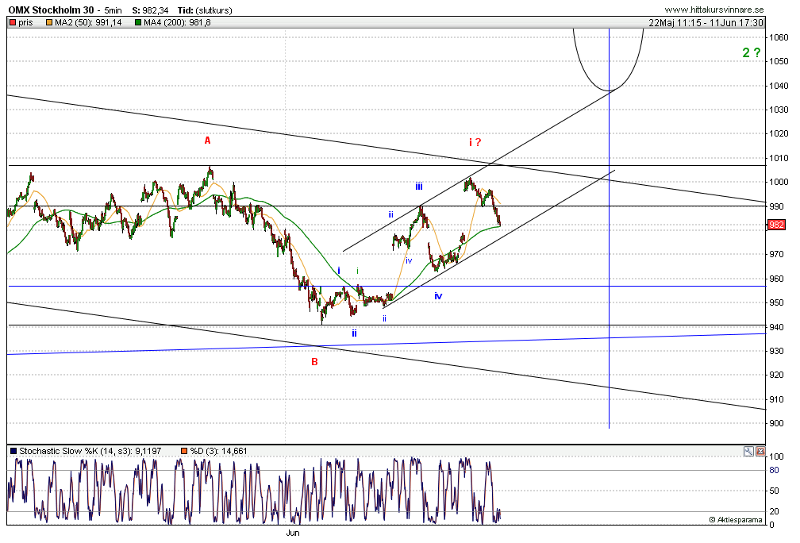
Task: Click the red 'i ?' wave label
Action: [x=475, y=142]
